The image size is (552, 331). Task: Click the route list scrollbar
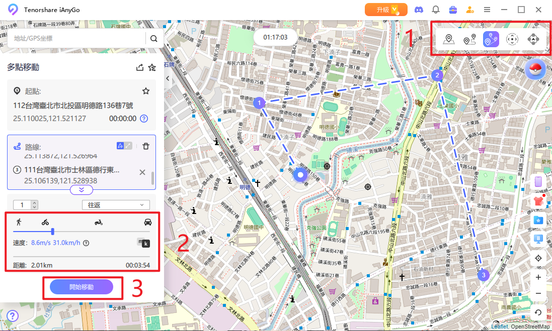tap(152, 178)
